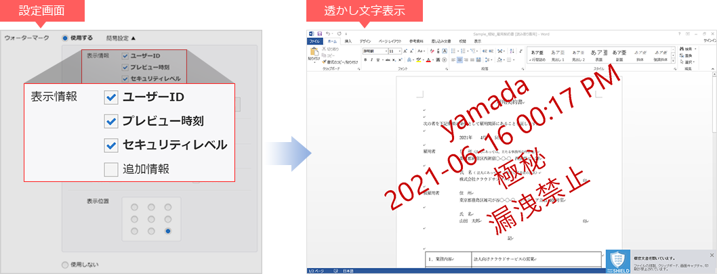Collapse the Word ribbon chevron
Screen dimensions: 717x274
coord(713,69)
